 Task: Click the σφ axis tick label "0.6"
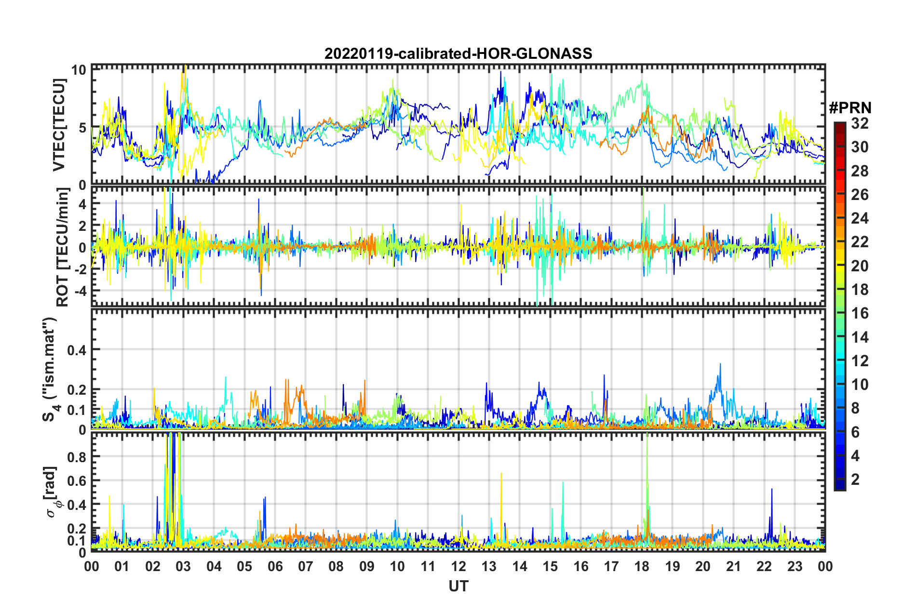(x=77, y=480)
